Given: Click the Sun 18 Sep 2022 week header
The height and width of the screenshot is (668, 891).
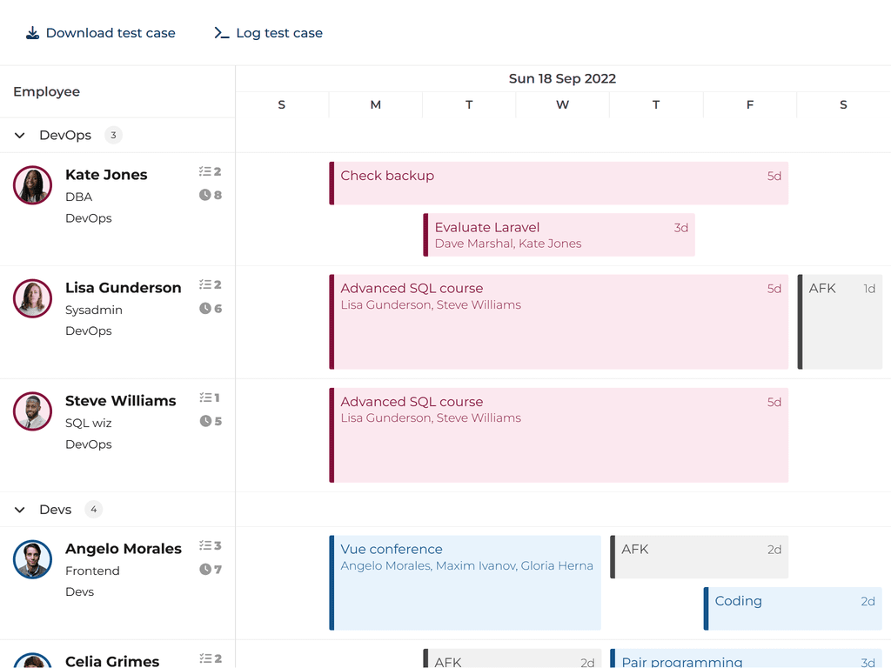Looking at the screenshot, I should coord(562,78).
